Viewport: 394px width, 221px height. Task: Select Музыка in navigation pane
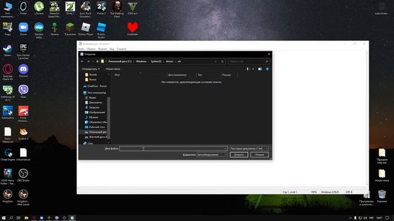(92, 117)
